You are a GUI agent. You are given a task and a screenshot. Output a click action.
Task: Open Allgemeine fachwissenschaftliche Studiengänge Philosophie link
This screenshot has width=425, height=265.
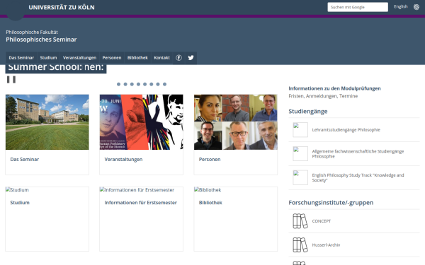358,153
